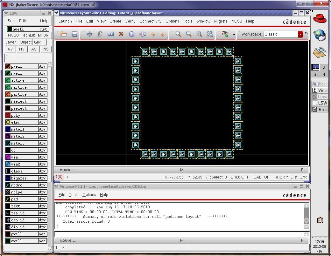Click the Save floppy disk icon
This screenshot has width=331, height=256.
(74, 34)
